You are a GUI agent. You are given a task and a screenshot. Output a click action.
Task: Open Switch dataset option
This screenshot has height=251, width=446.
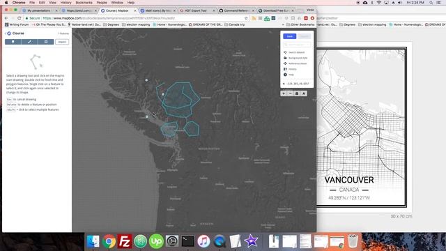(294, 52)
